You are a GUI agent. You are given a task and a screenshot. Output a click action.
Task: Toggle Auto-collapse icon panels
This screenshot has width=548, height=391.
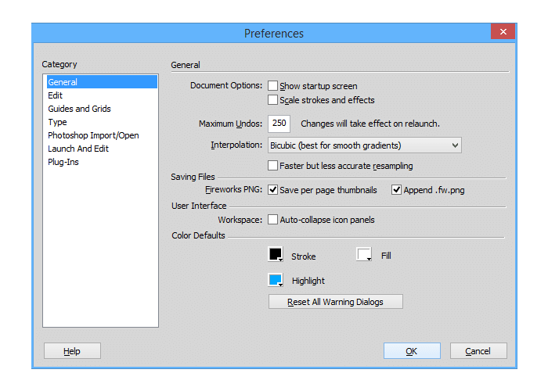tap(273, 220)
